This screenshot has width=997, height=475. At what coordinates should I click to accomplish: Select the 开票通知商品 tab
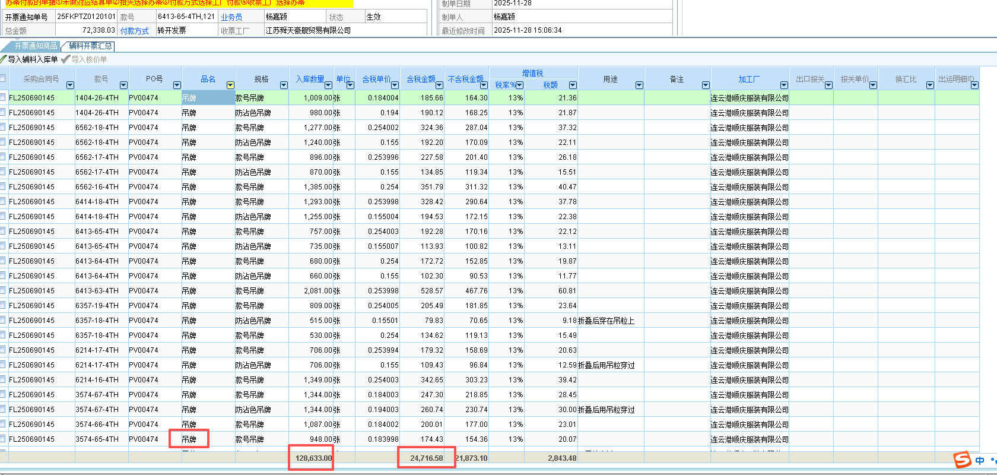pos(36,46)
